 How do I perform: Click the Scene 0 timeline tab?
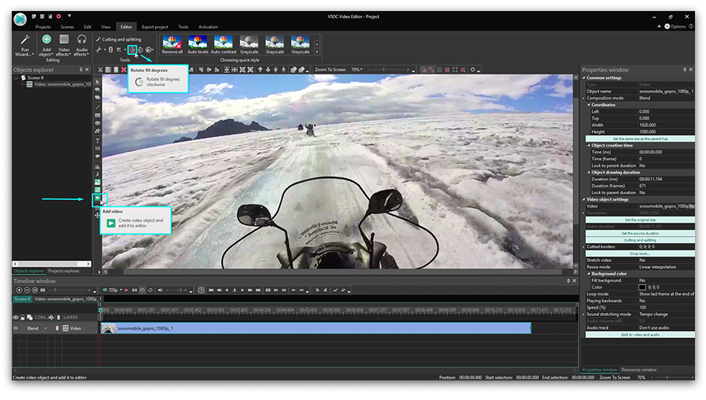tap(22, 299)
